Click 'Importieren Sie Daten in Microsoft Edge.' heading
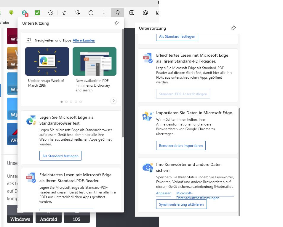 pos(195,113)
